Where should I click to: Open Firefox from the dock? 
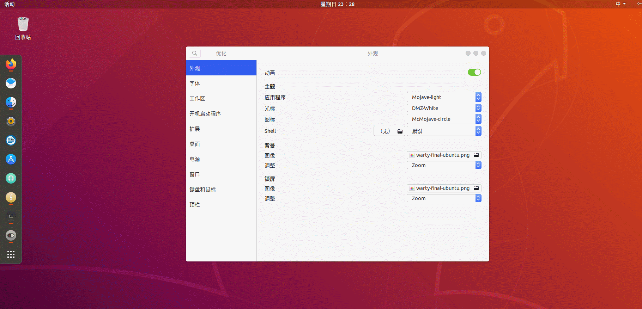[11, 64]
